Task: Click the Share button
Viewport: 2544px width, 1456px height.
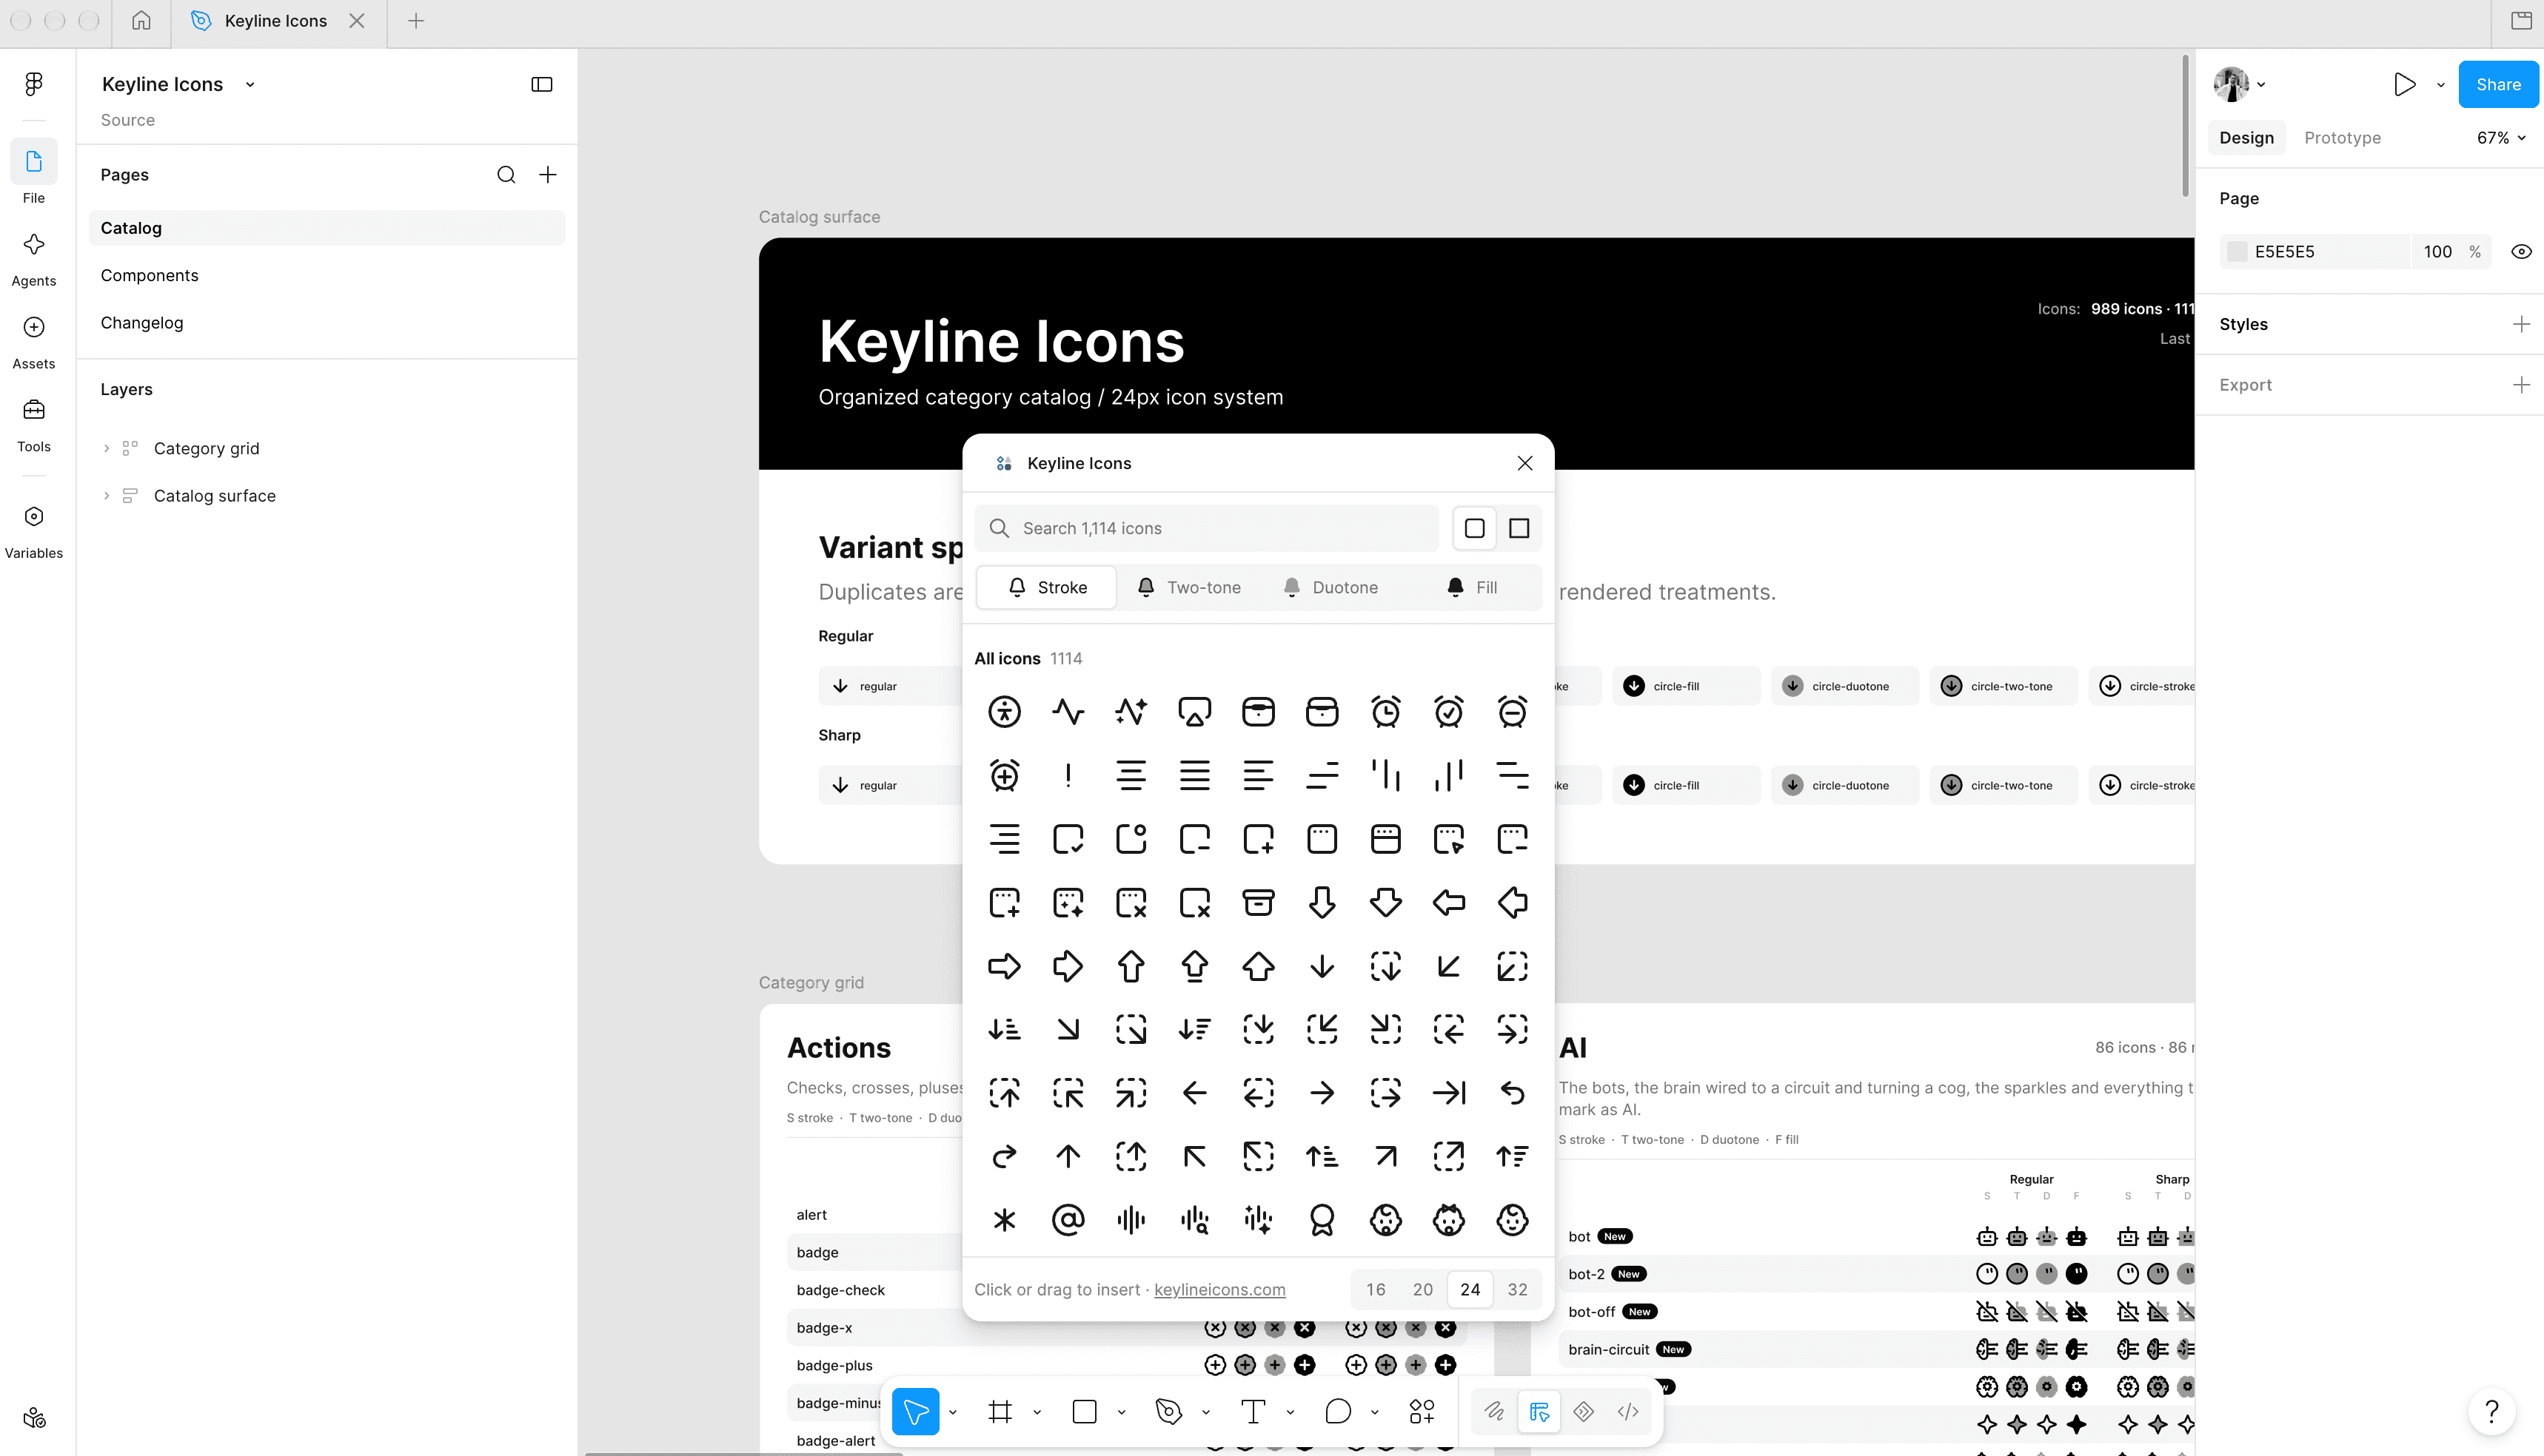Action: point(2498,84)
